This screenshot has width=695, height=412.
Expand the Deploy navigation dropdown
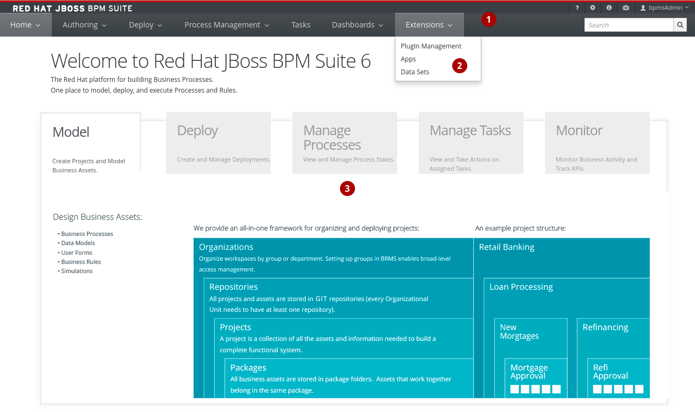[145, 25]
